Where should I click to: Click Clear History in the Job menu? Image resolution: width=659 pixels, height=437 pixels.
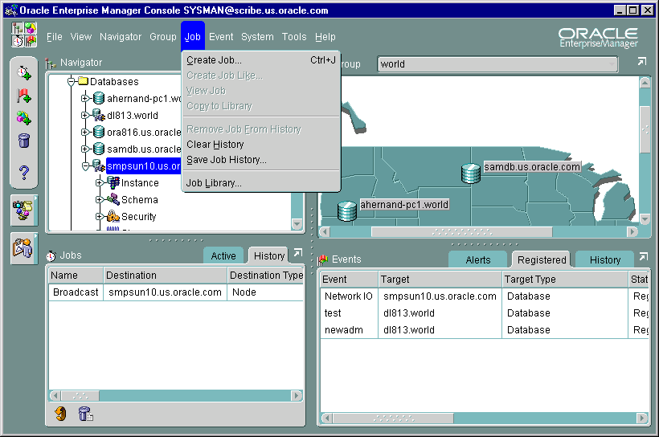215,145
